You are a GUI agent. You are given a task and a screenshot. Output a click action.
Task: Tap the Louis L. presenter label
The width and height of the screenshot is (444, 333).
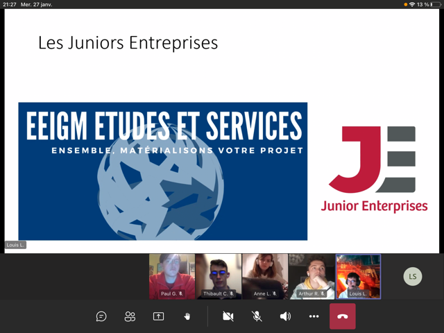coord(15,245)
